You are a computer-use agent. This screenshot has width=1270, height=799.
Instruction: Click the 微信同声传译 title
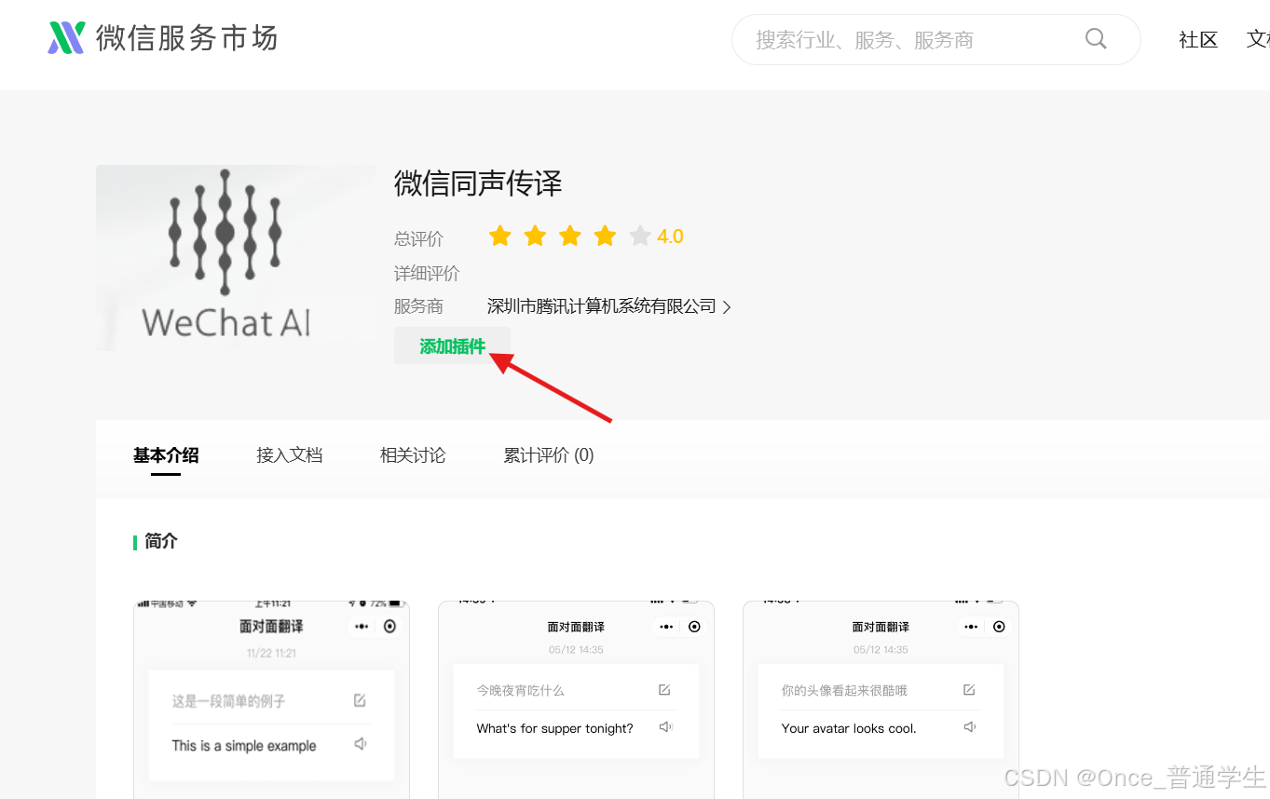point(479,183)
